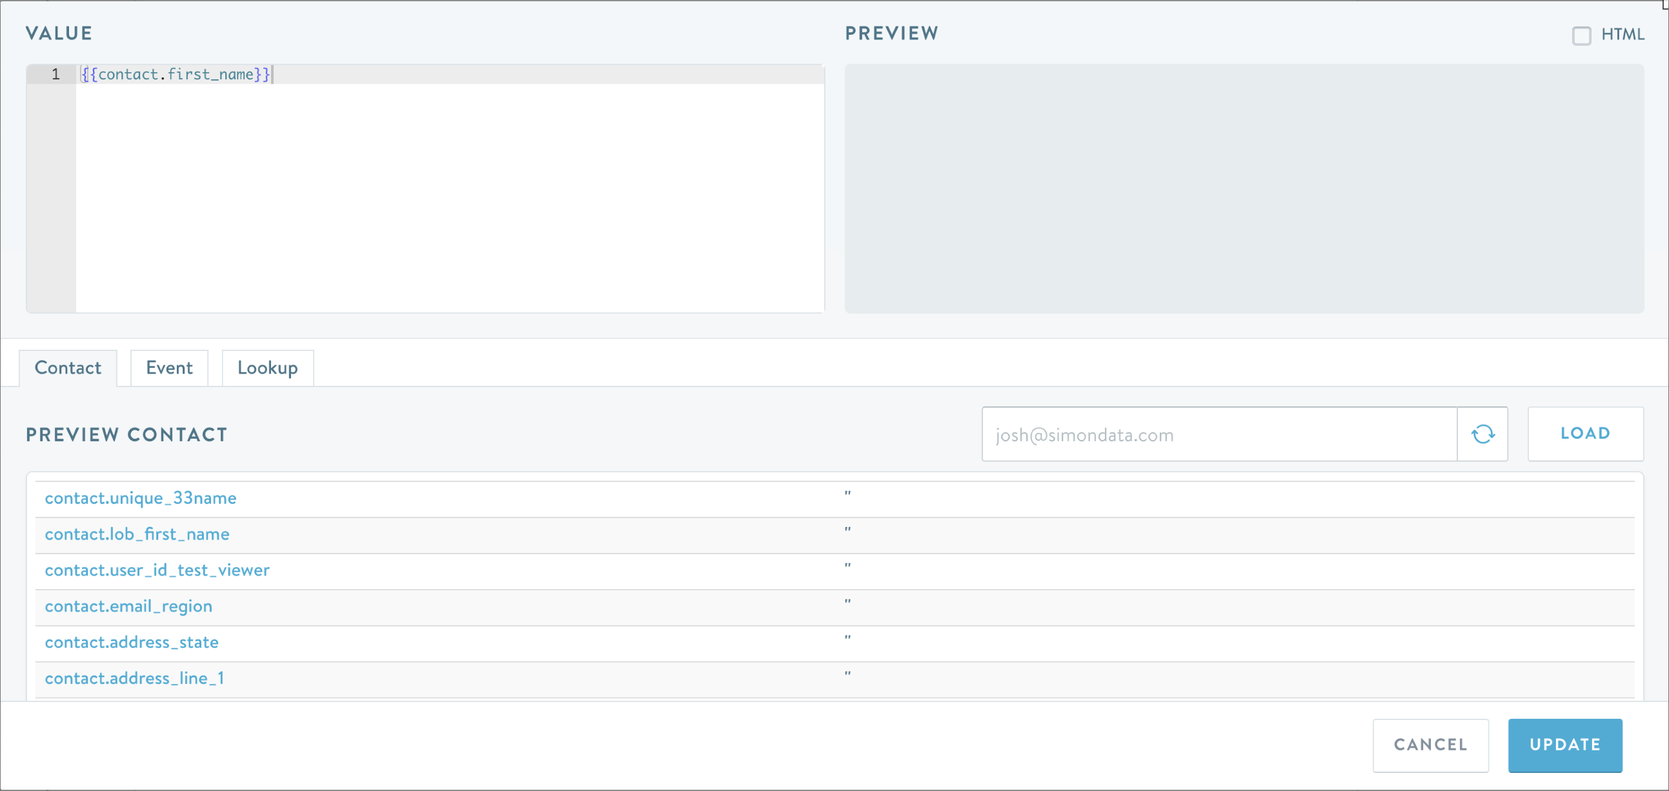Insert the contact.address_line_1 variable
Image resolution: width=1669 pixels, height=791 pixels.
[134, 678]
